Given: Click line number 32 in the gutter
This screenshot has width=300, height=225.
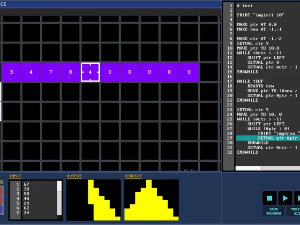Looking at the screenshot, I should click(x=230, y=152).
